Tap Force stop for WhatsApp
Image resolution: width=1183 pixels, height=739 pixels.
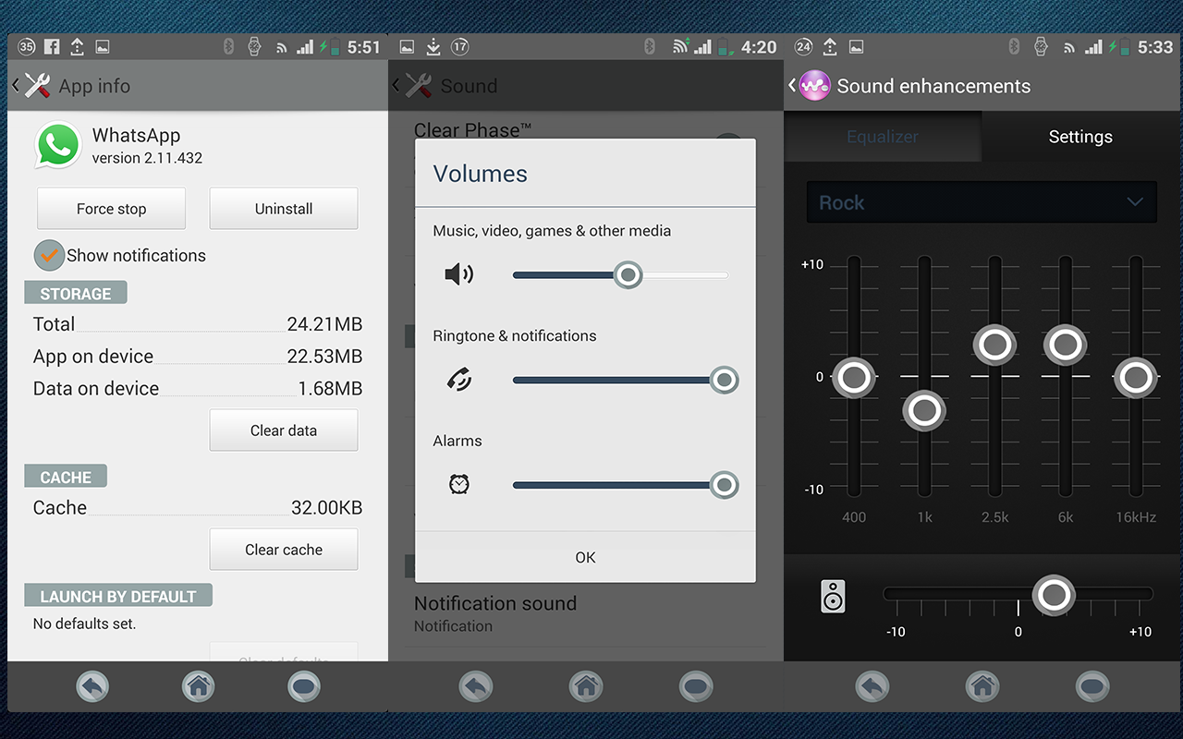111,209
